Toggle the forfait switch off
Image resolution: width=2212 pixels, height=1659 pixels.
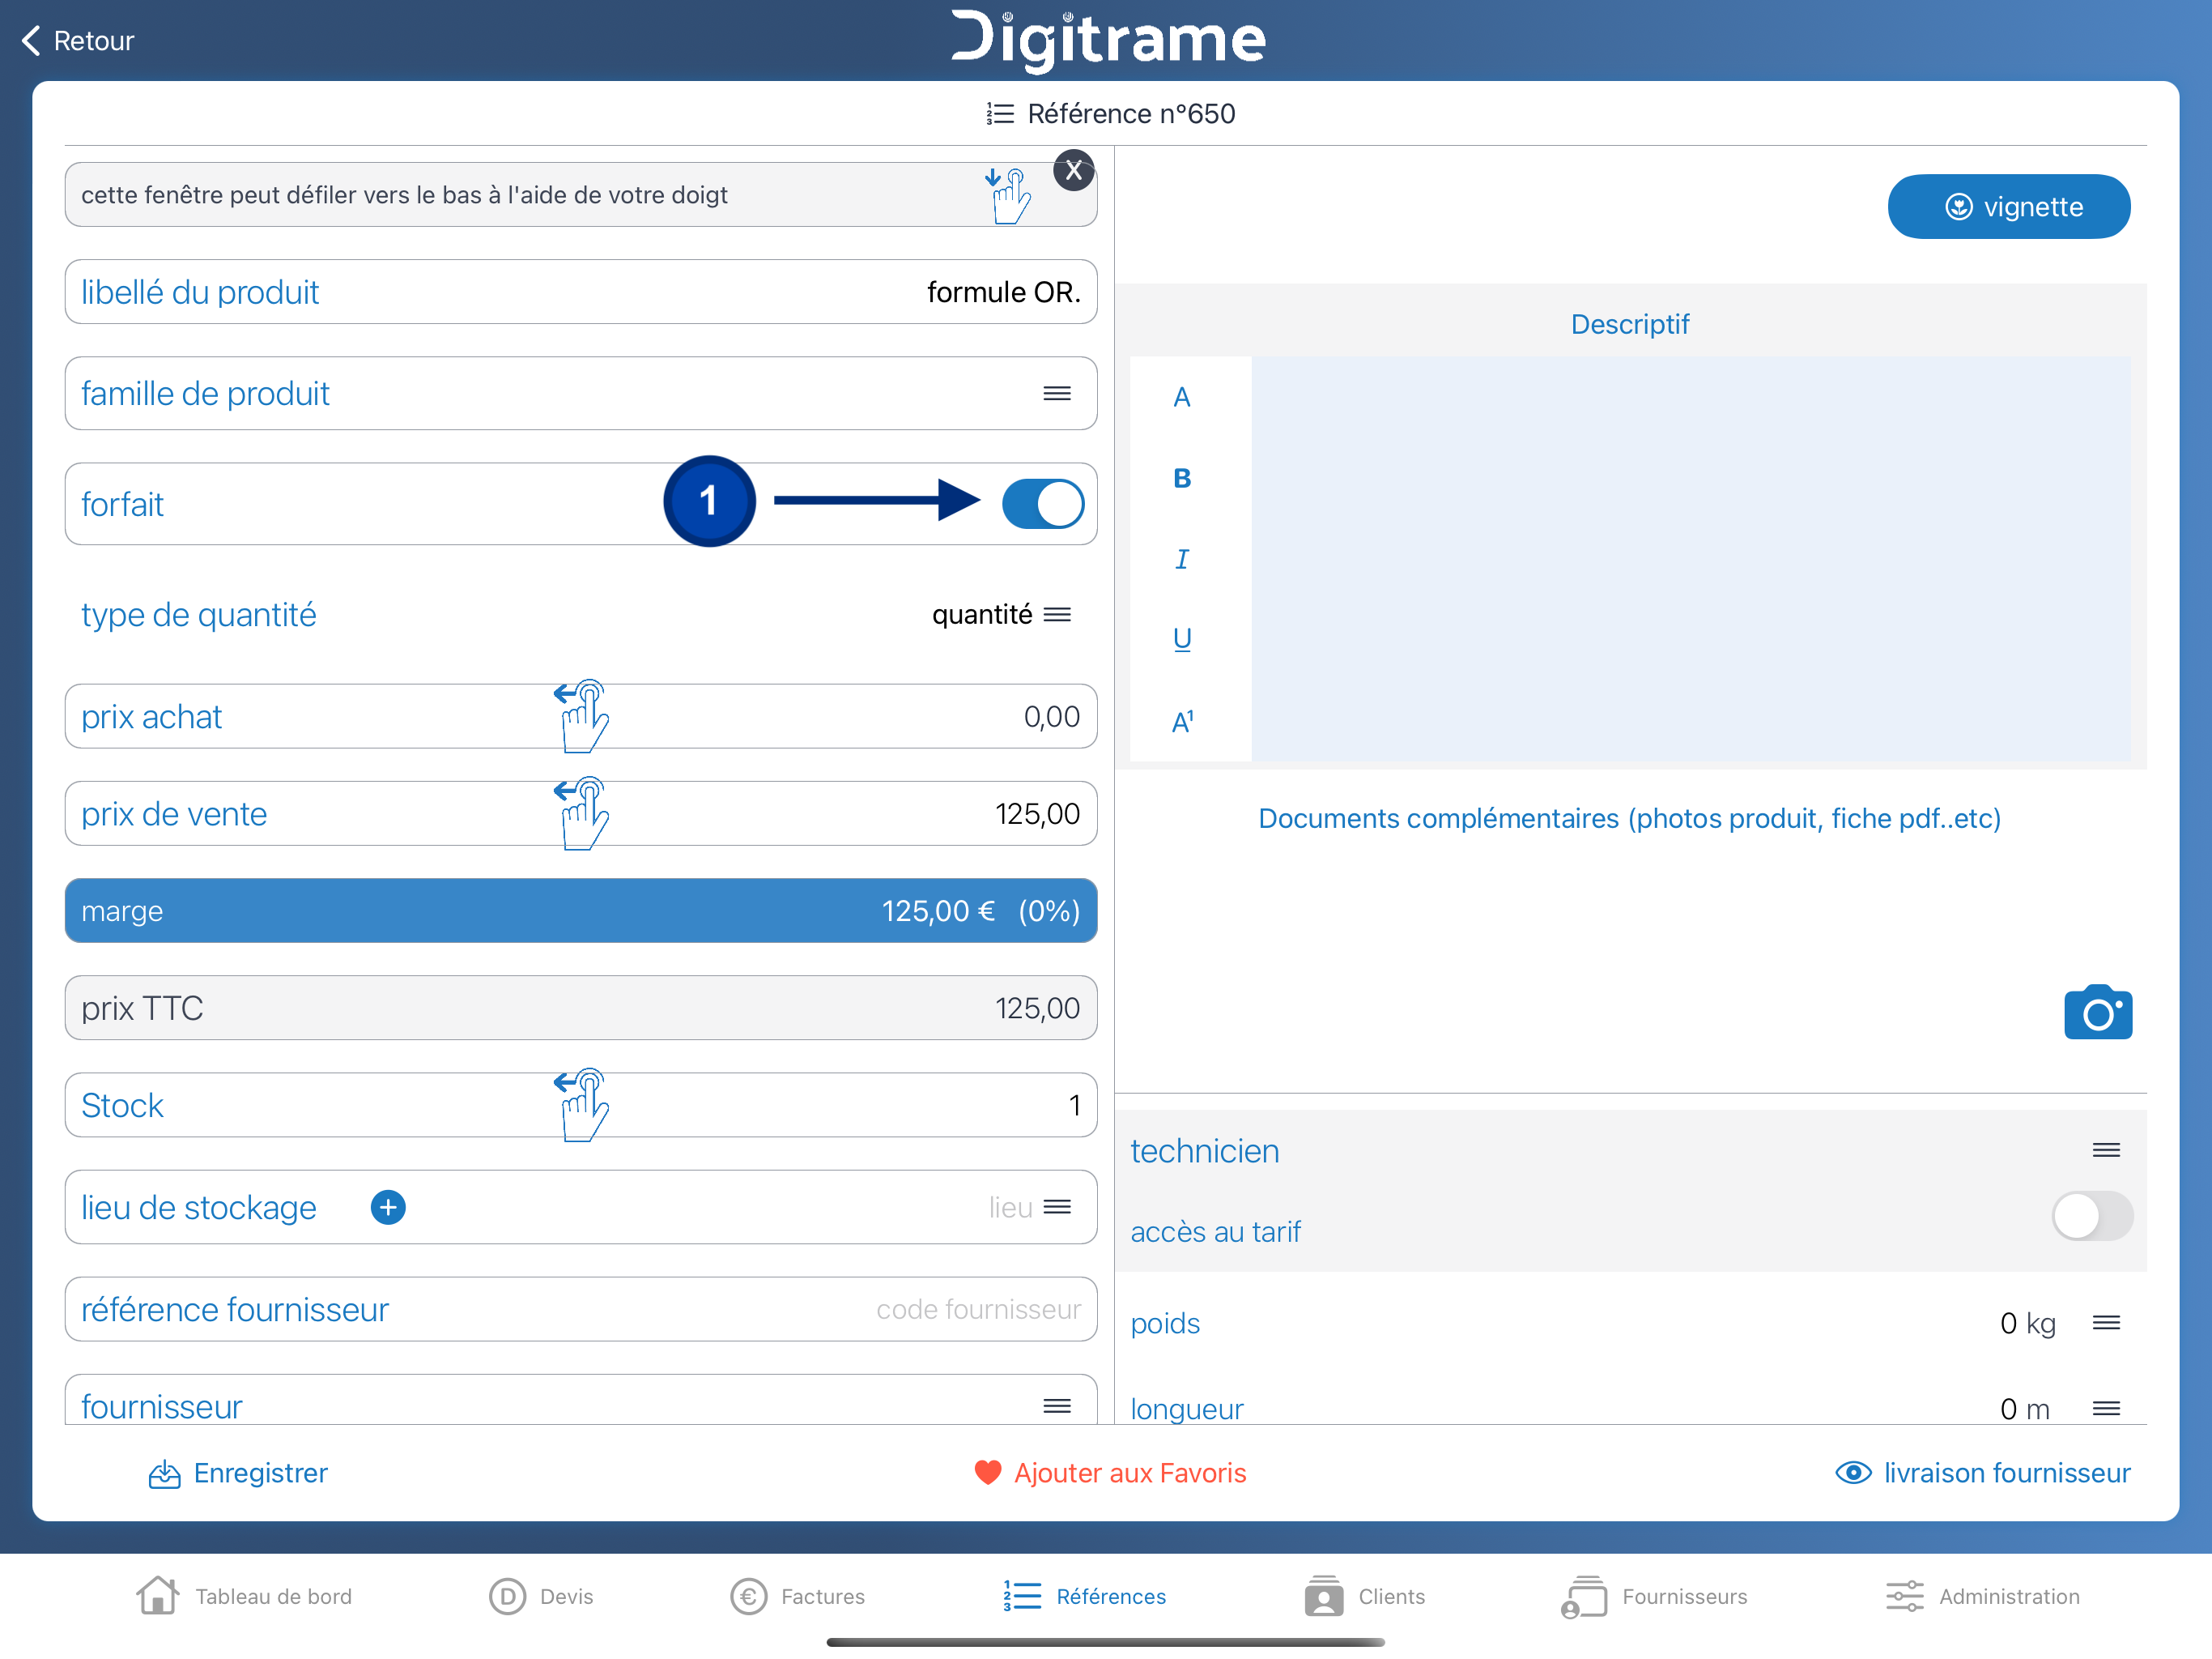(x=1042, y=503)
